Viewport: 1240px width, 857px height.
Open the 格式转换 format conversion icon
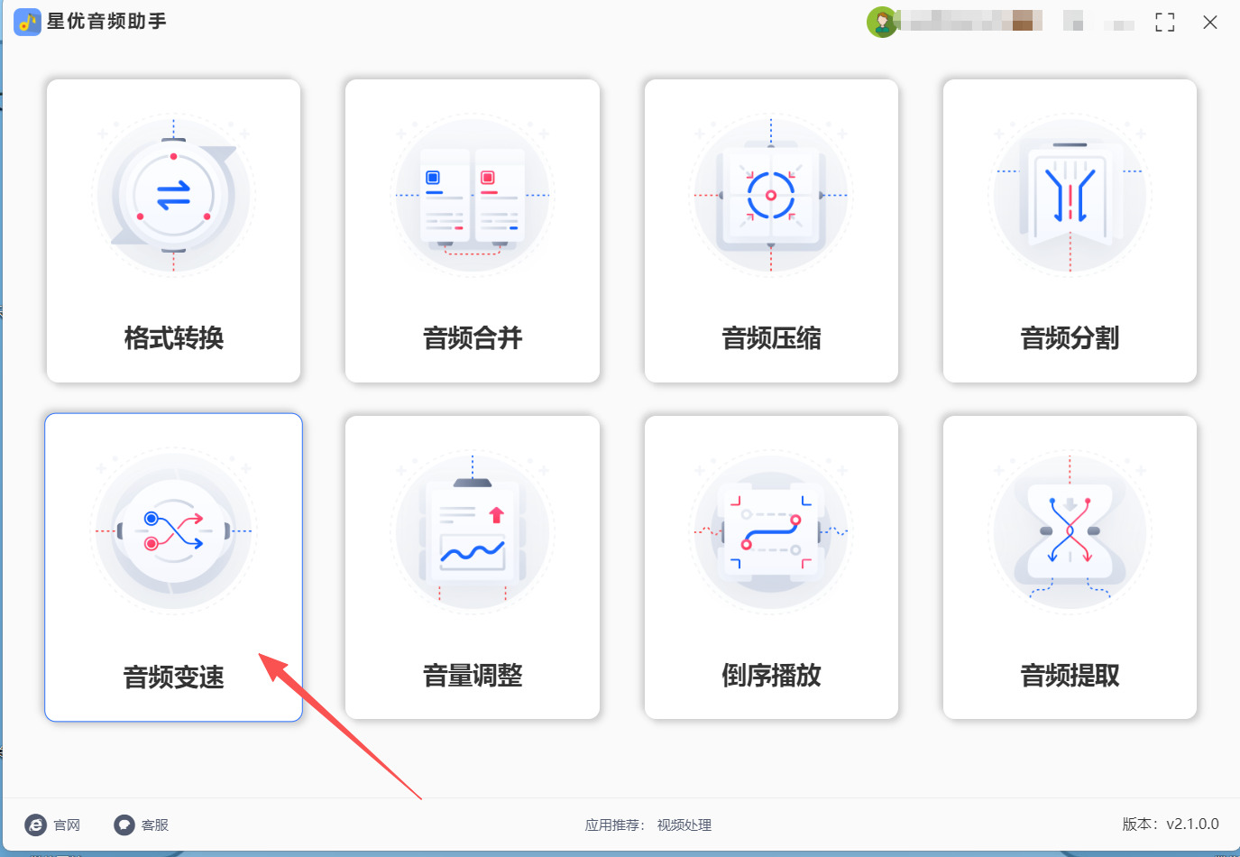click(173, 195)
